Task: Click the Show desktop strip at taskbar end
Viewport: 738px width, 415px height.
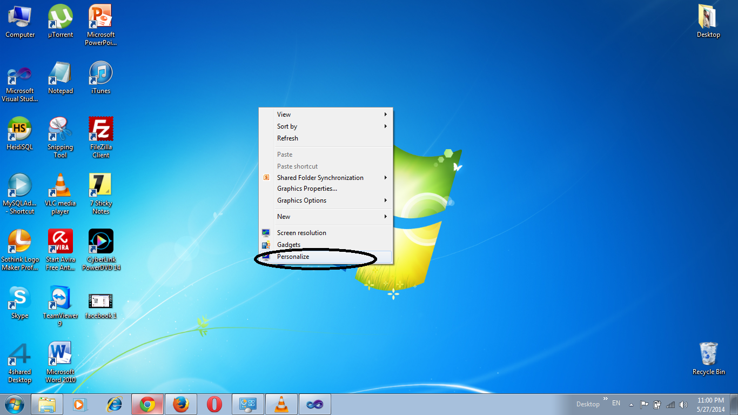Action: tap(734, 404)
